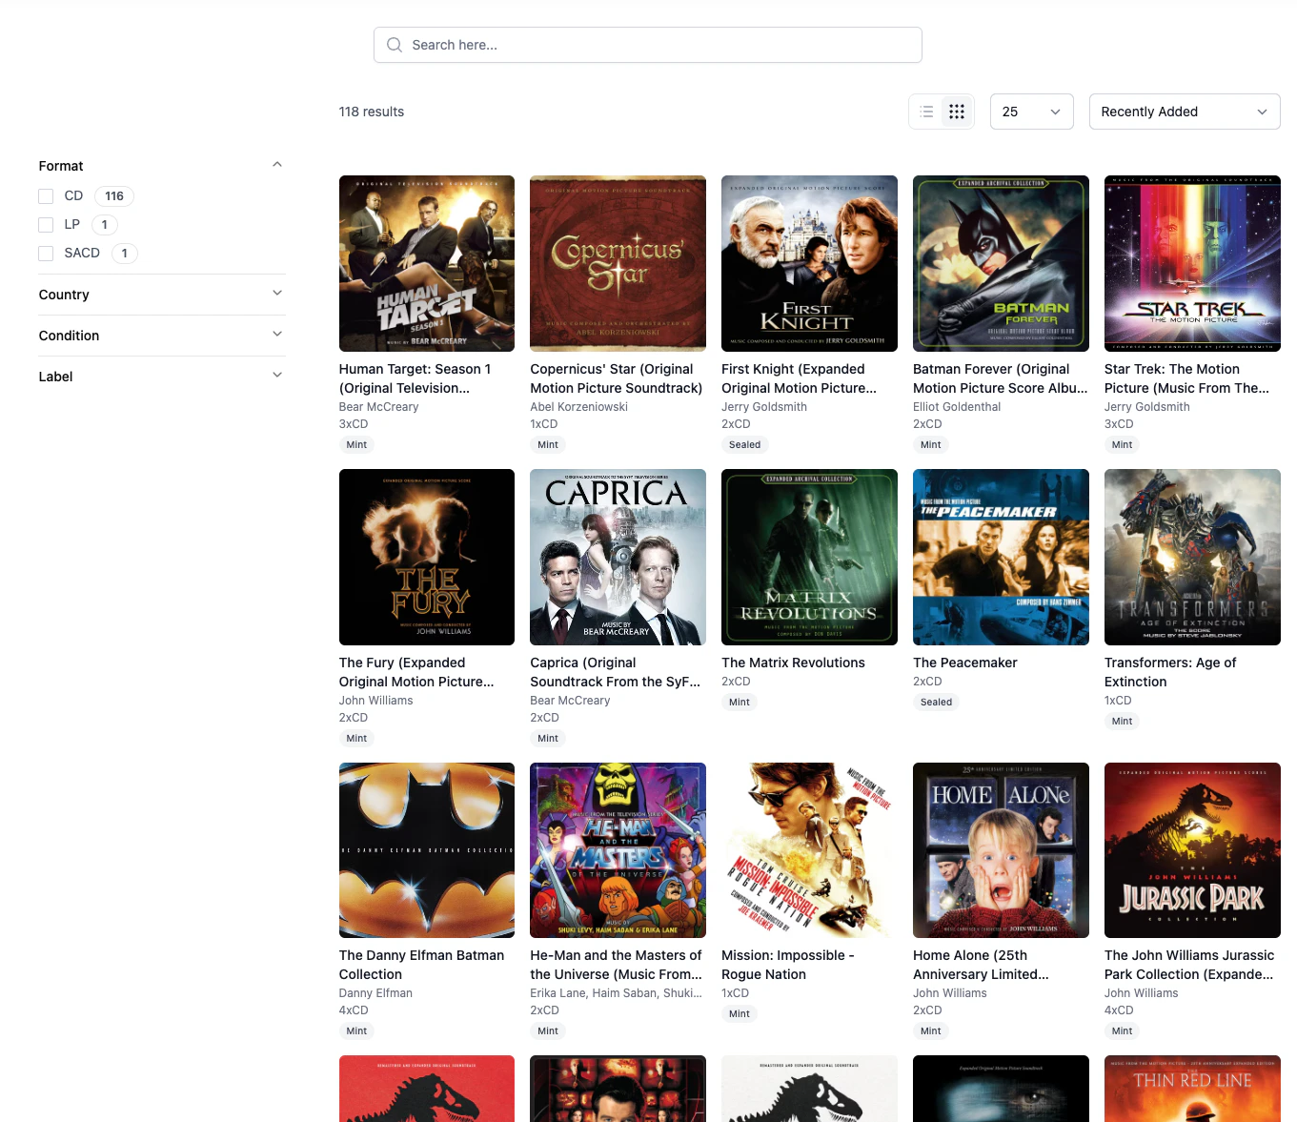Click Sealed badge under The Peacemaker

[937, 703]
